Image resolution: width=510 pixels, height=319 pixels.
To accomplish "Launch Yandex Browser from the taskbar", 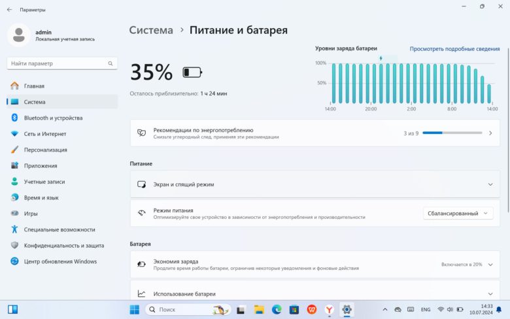I will pyautogui.click(x=329, y=310).
